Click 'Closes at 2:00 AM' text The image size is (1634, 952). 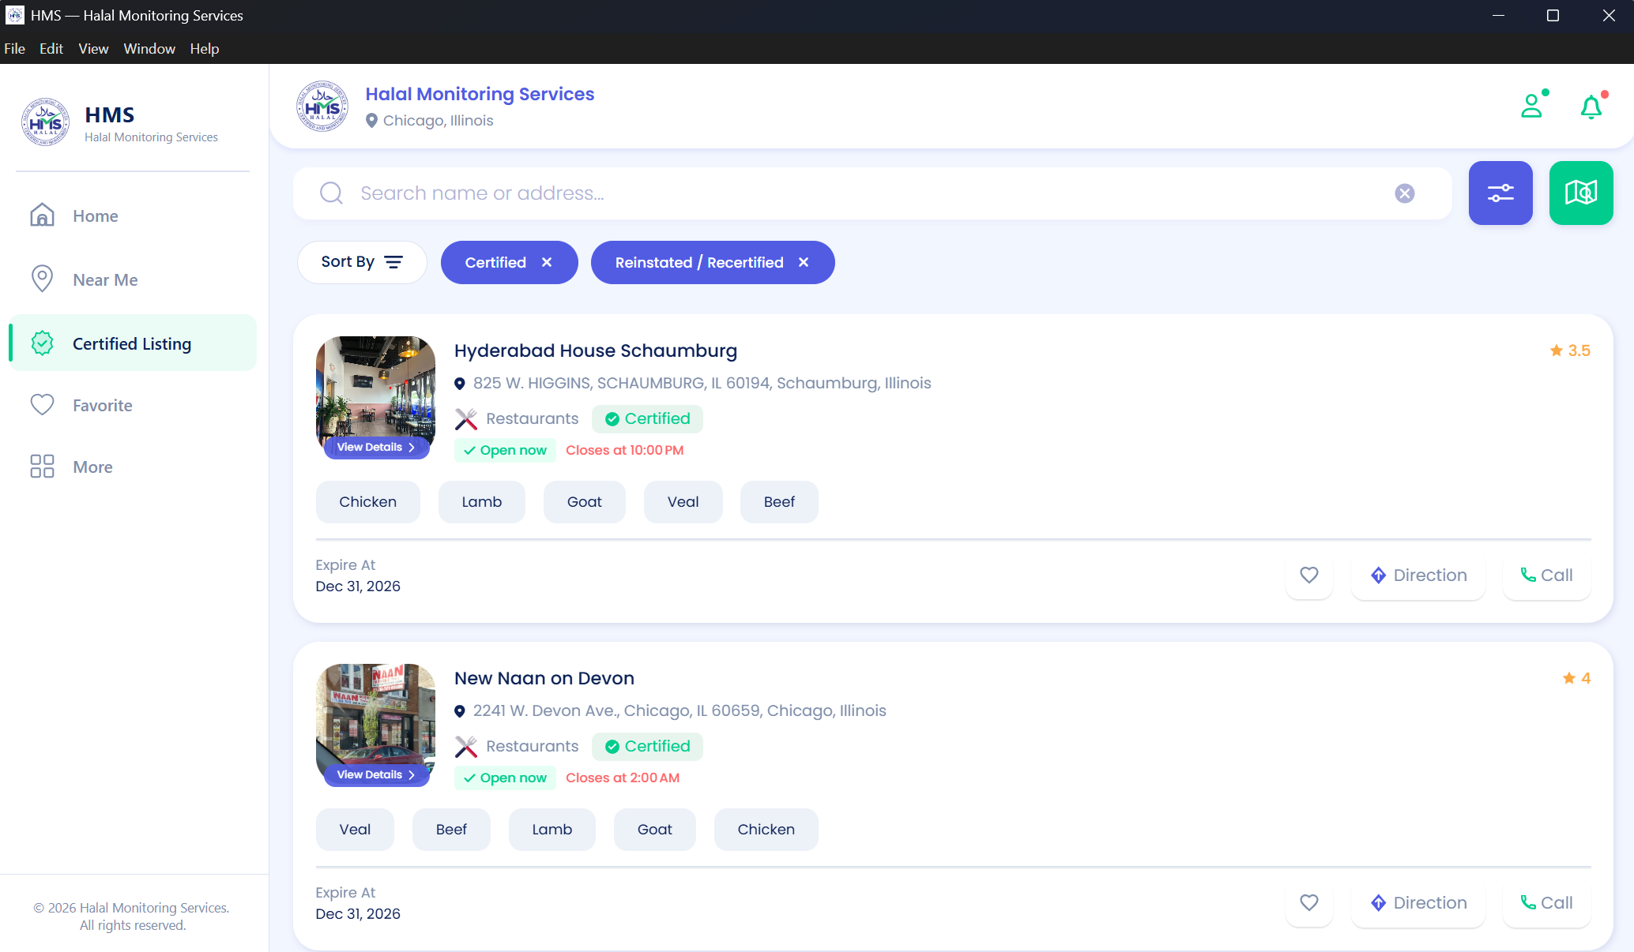pos(623,778)
